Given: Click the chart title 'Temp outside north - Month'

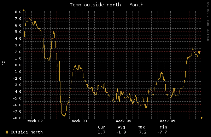Looking at the screenshot, I should 107,5.
